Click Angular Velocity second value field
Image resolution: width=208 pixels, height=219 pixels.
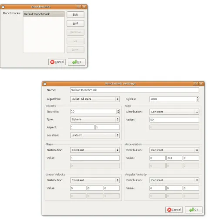pos(174,188)
